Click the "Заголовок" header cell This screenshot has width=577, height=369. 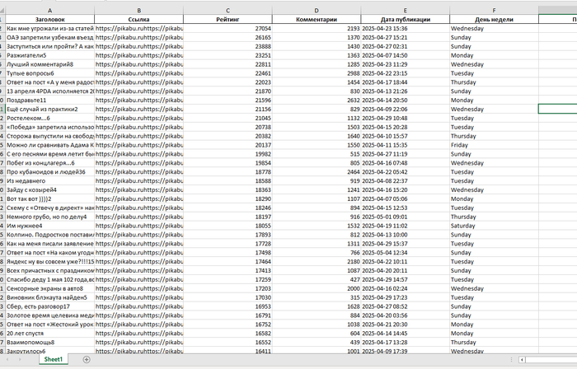point(49,18)
